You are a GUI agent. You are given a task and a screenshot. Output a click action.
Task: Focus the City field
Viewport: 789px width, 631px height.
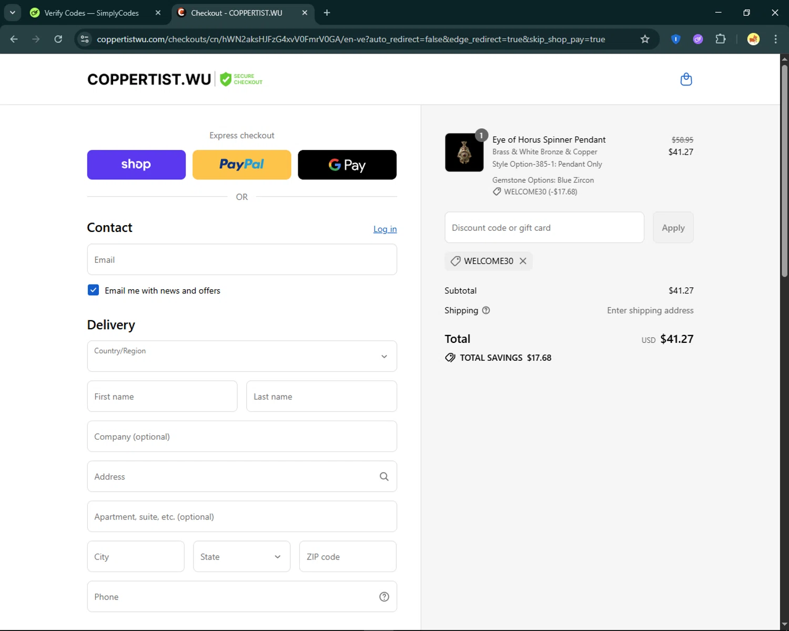pyautogui.click(x=136, y=556)
